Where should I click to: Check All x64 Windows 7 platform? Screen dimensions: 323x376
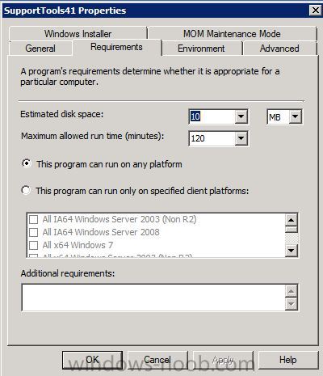coord(34,245)
